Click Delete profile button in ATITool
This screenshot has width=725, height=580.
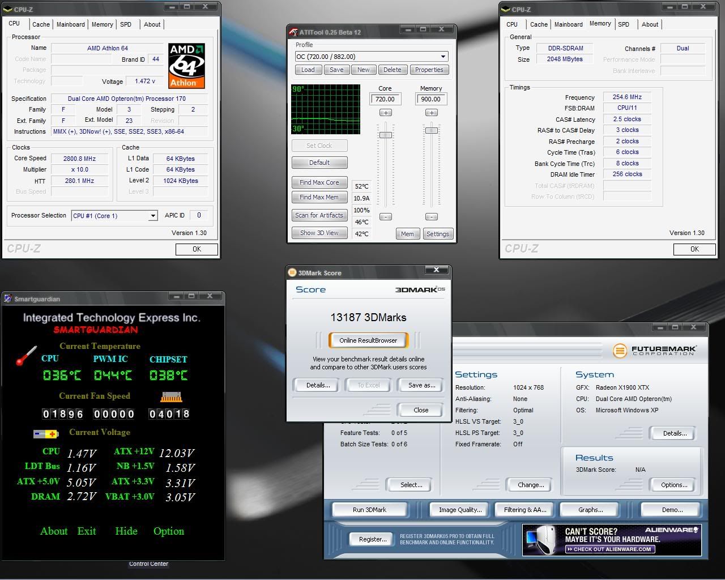393,70
